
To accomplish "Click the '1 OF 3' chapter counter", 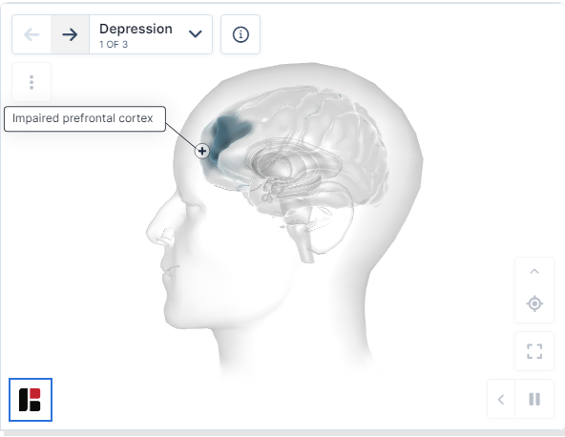I will point(114,44).
